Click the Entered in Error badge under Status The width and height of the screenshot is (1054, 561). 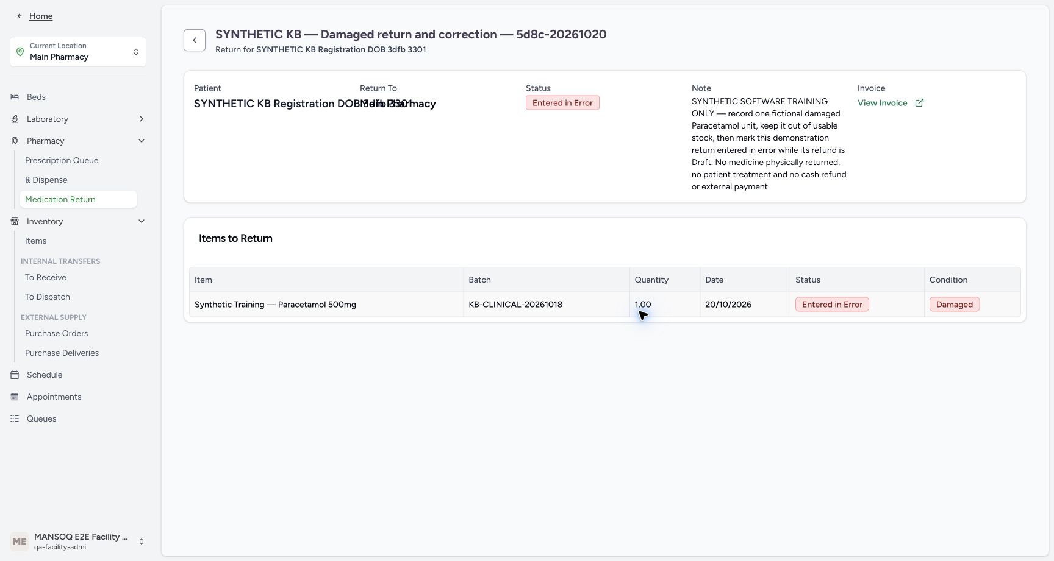pos(562,103)
